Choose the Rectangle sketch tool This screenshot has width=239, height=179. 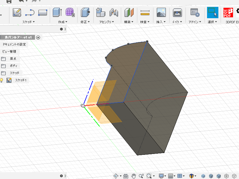click(x=43, y=13)
